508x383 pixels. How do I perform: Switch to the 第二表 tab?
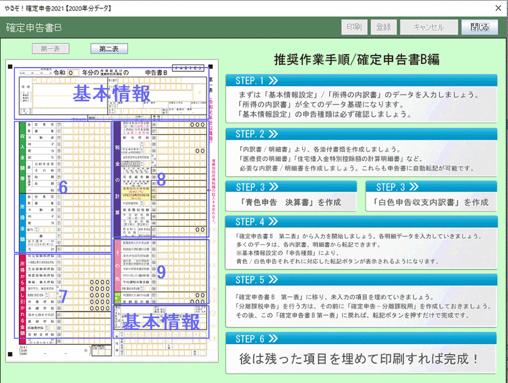109,49
